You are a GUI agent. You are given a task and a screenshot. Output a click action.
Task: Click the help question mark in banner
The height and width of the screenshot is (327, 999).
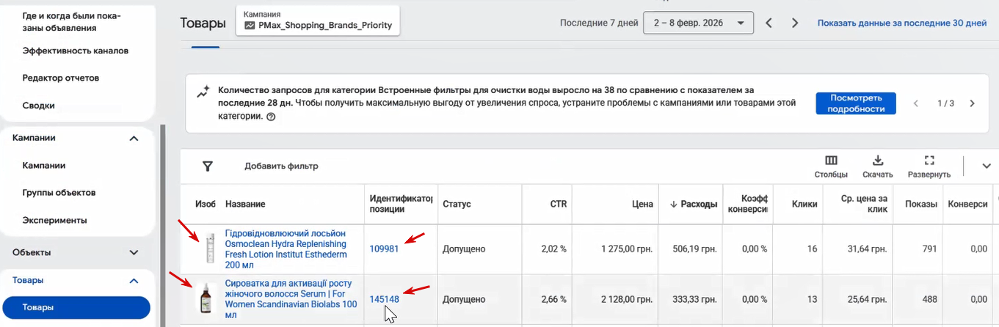tap(271, 117)
